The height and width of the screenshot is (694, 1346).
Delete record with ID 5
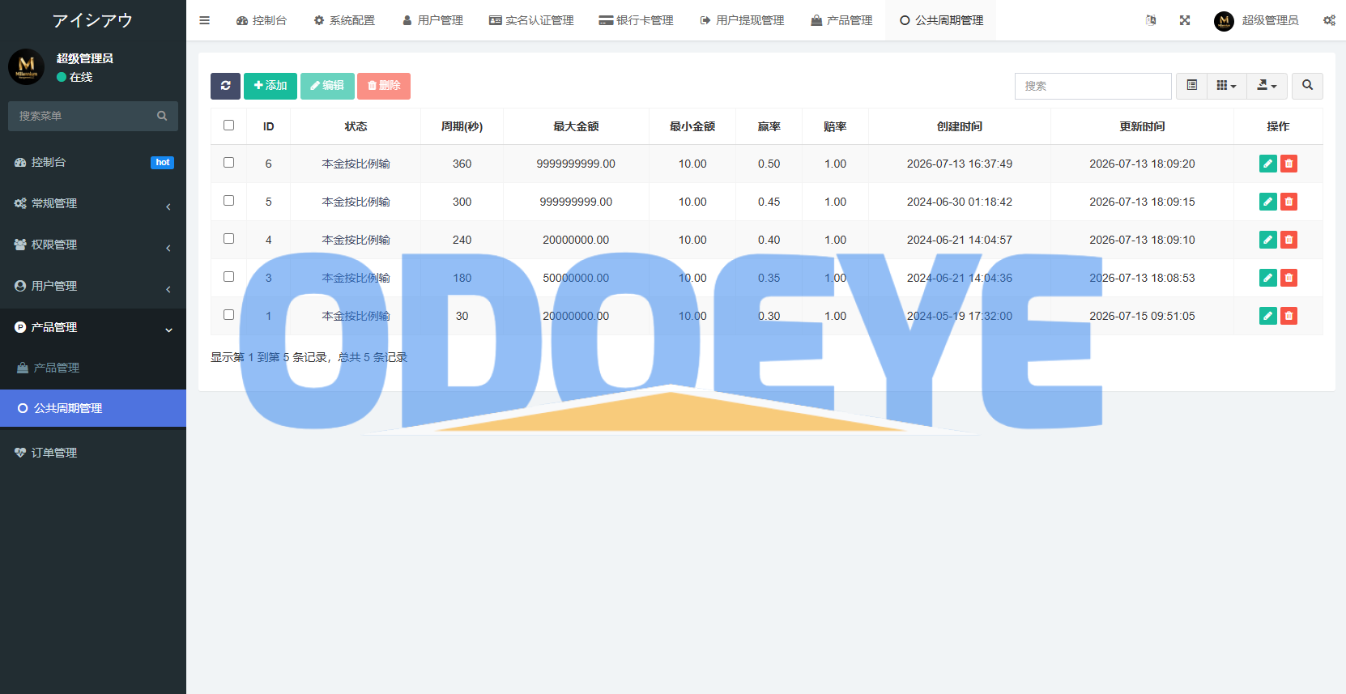pos(1288,202)
